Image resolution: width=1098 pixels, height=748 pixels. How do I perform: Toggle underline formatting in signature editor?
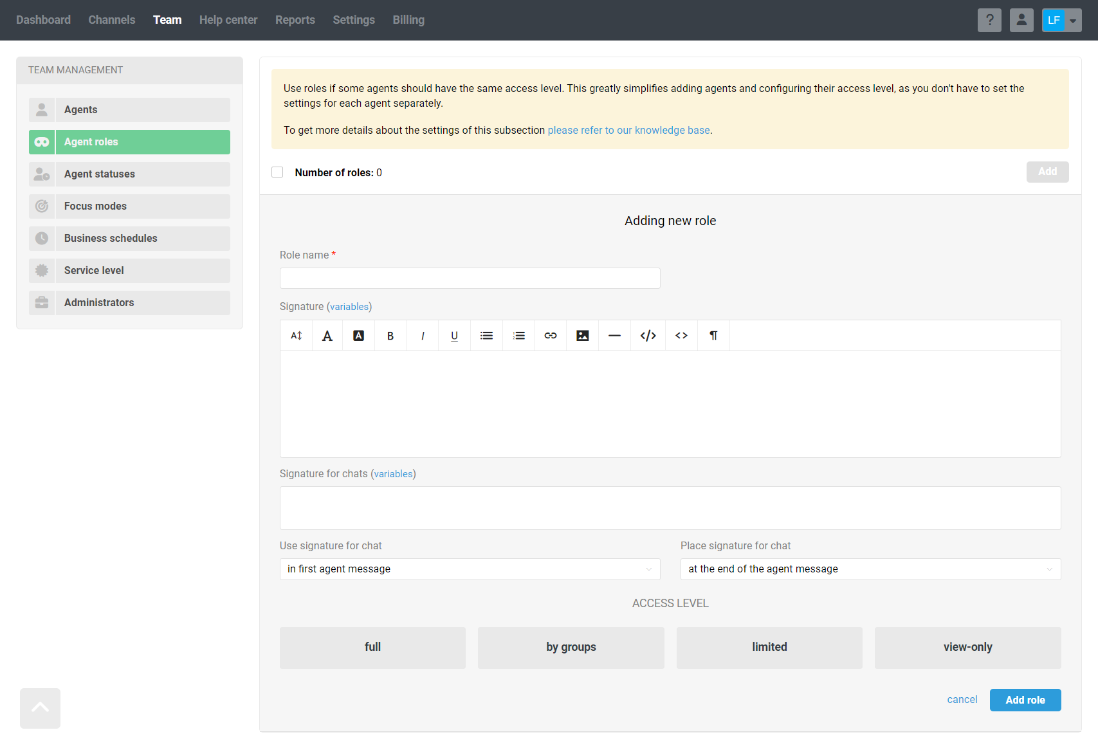click(x=455, y=336)
